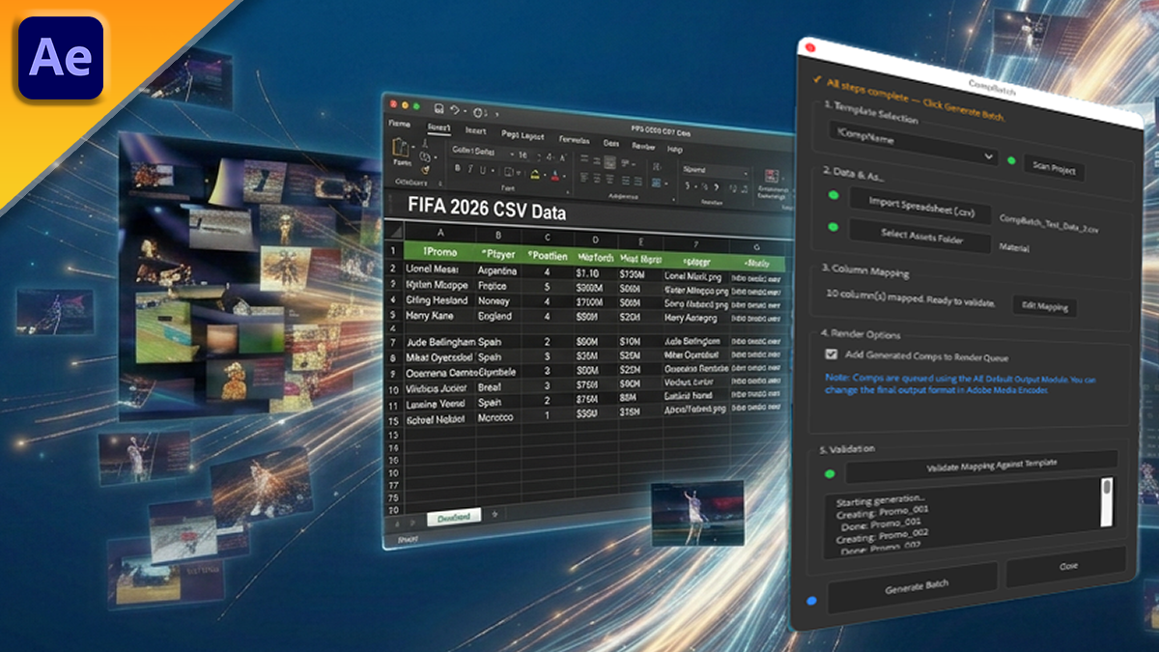Viewport: 1159px width, 652px height.
Task: Click the Undo arrow in the spreadsheet toolbar
Action: 456,110
